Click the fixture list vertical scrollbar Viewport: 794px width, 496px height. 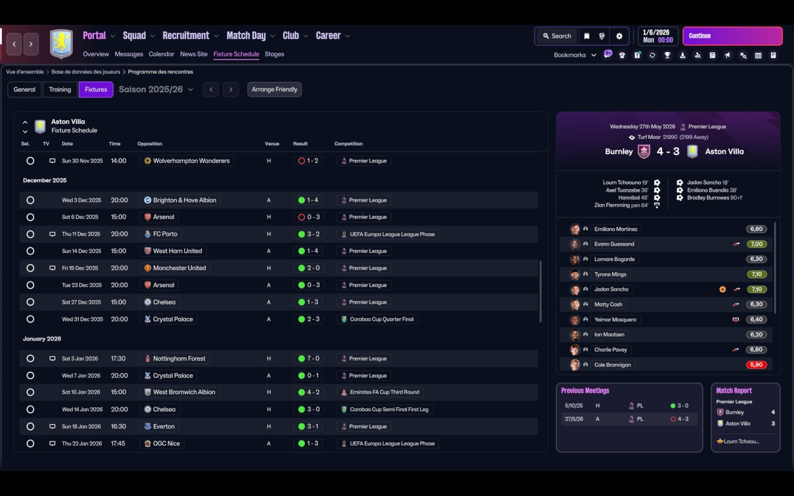[541, 291]
